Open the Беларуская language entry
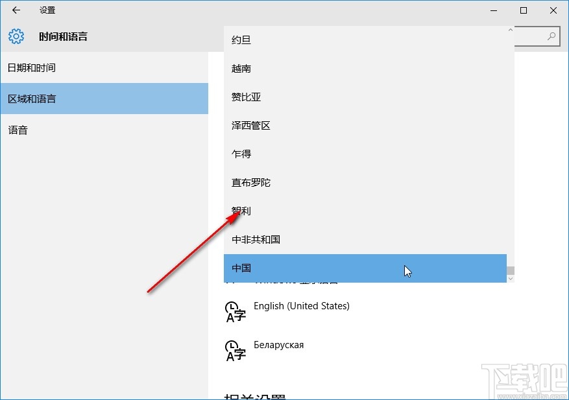Image resolution: width=569 pixels, height=400 pixels. [x=279, y=344]
